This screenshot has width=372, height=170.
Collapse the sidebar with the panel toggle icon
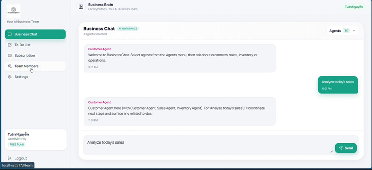pos(81,6)
